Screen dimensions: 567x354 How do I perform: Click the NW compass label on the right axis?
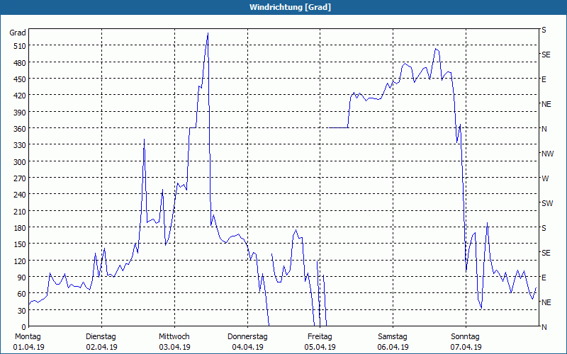coord(547,154)
